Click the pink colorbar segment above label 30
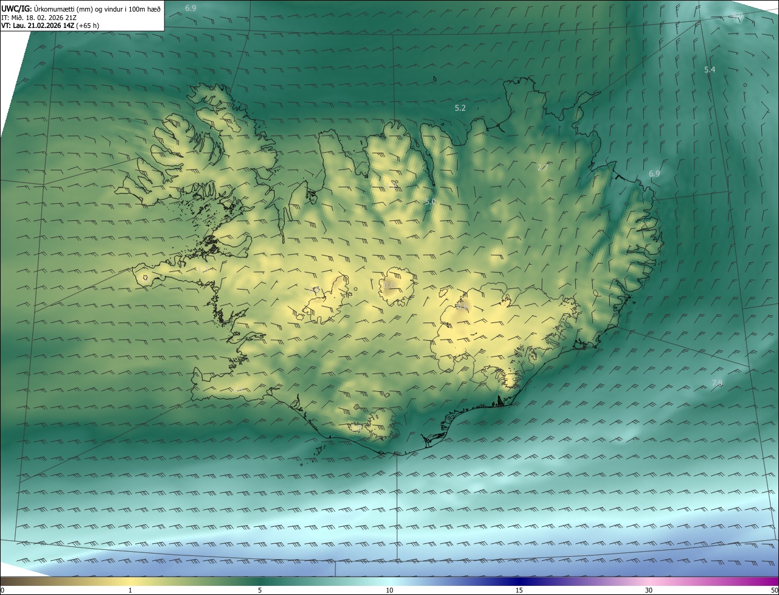 (649, 581)
